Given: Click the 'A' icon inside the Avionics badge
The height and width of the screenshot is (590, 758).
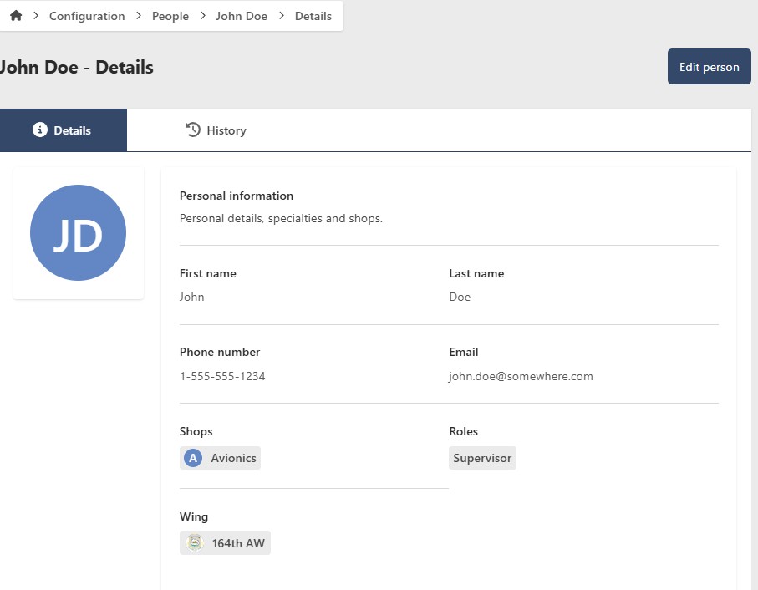Looking at the screenshot, I should tap(192, 457).
